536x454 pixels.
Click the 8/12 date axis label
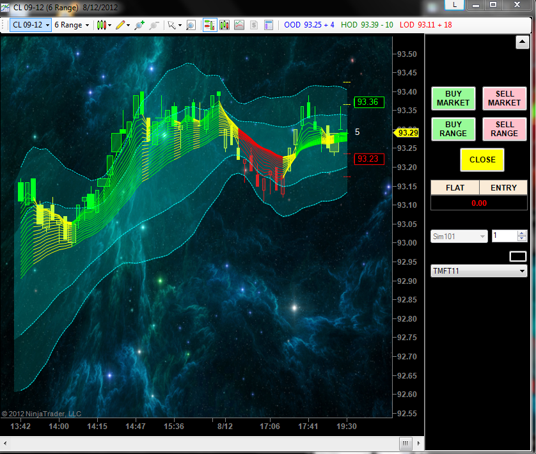(x=225, y=427)
